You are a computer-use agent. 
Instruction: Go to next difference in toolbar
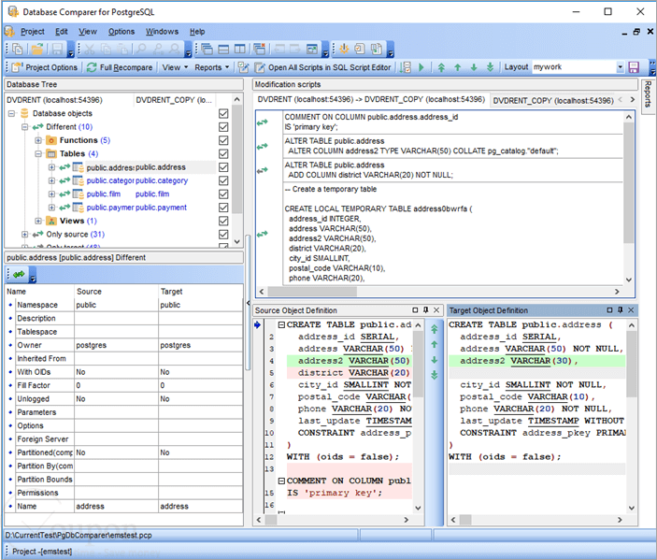pyautogui.click(x=474, y=67)
